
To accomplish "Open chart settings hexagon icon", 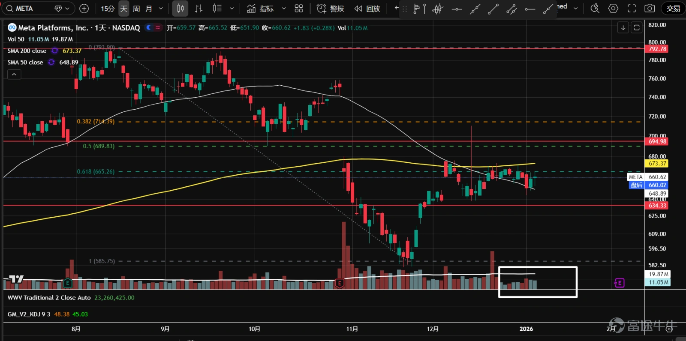I will [613, 8].
